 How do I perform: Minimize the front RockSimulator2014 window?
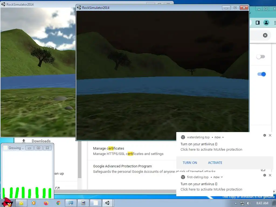[x=226, y=8]
